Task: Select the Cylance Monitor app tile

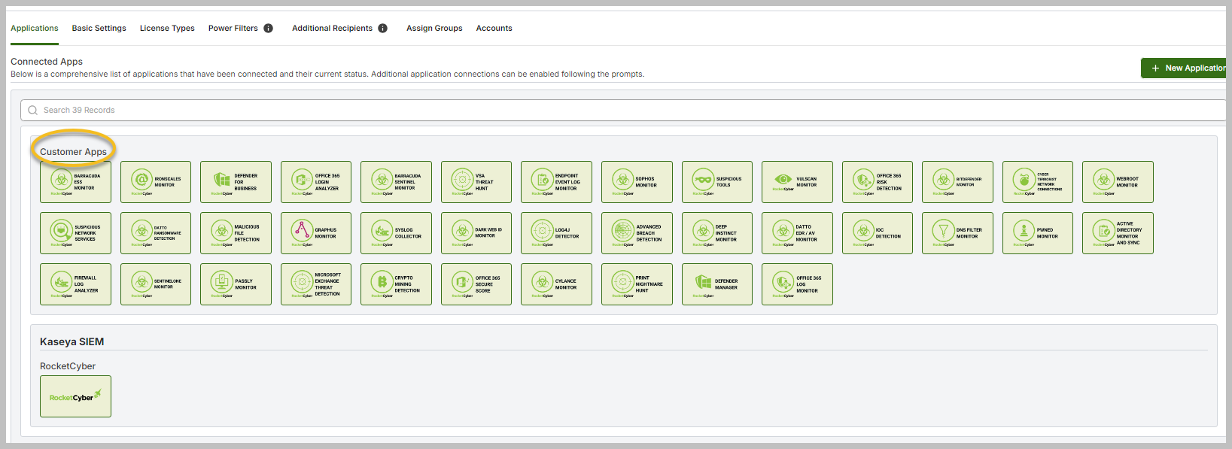Action: 556,284
